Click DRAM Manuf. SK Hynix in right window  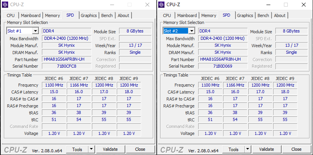[223, 52]
